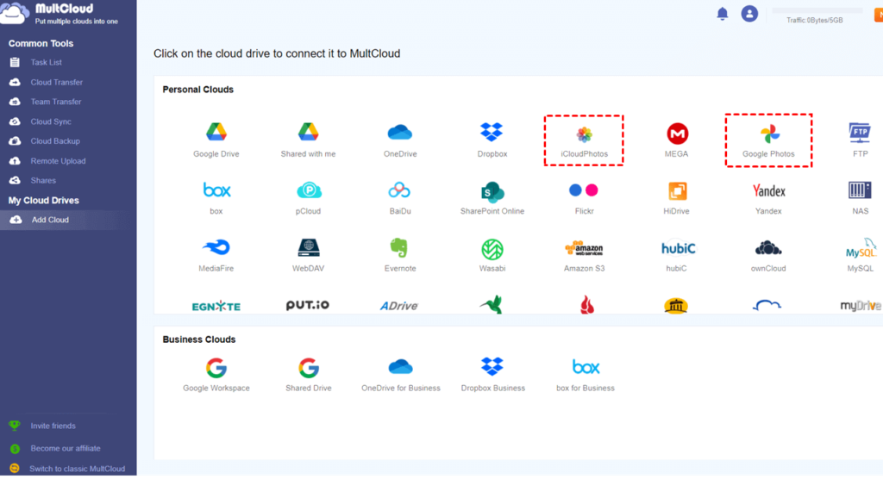Image resolution: width=883 pixels, height=479 pixels.
Task: Open Shares in sidebar
Action: 43,181
